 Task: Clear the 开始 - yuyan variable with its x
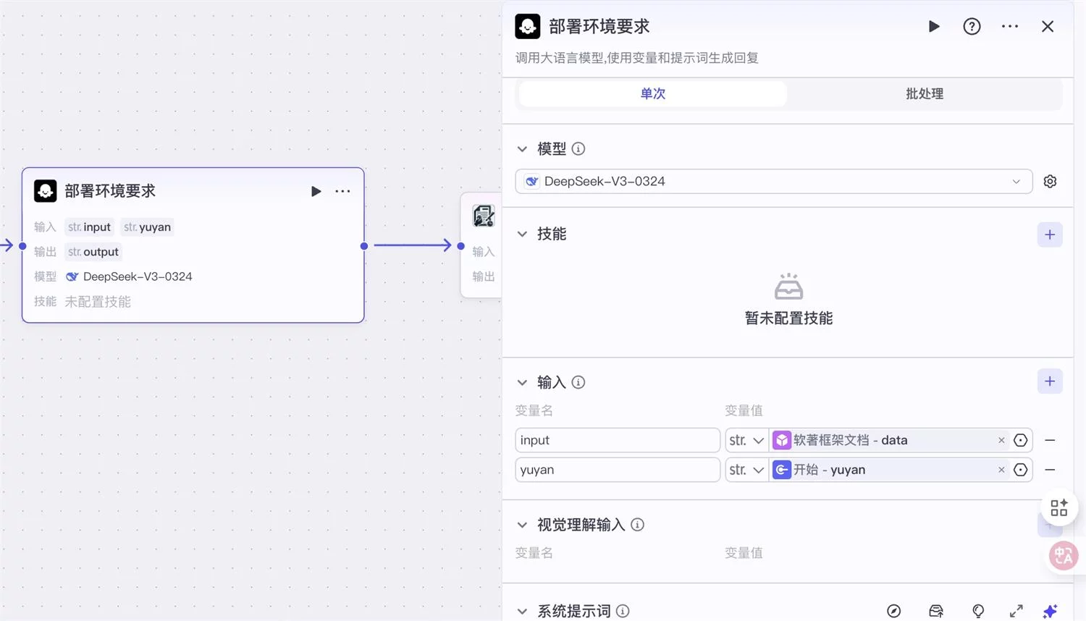[x=1001, y=469]
